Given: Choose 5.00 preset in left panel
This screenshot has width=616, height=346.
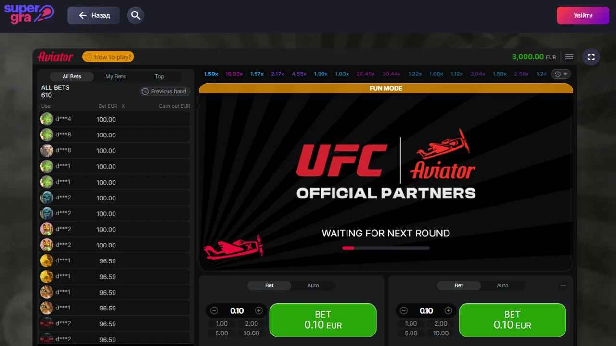Looking at the screenshot, I should (x=222, y=334).
